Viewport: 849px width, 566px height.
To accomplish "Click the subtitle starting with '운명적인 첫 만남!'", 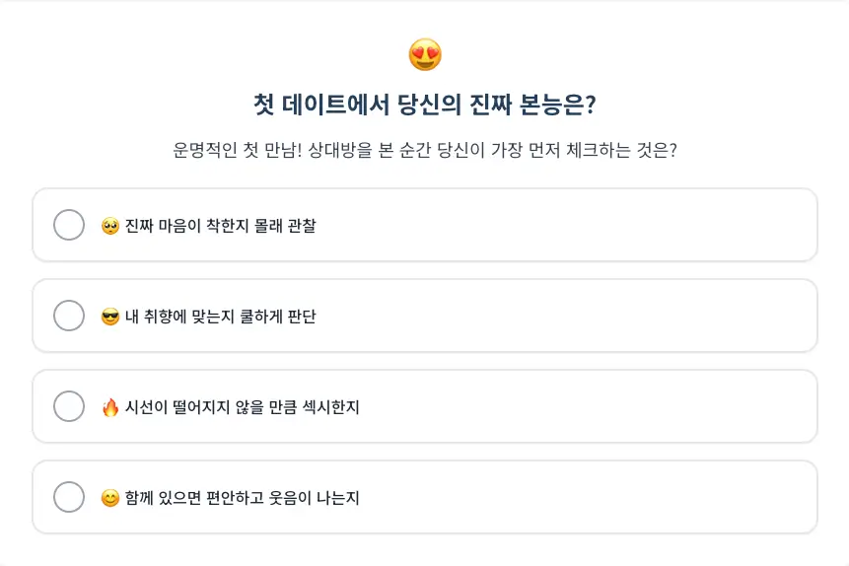I will (x=424, y=151).
